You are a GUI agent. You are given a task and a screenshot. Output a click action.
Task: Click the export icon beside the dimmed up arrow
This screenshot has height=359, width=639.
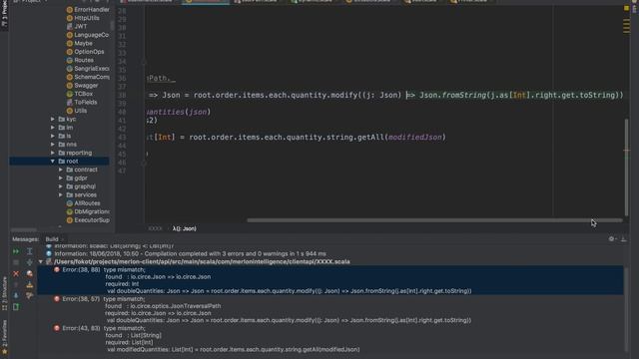coord(29,284)
